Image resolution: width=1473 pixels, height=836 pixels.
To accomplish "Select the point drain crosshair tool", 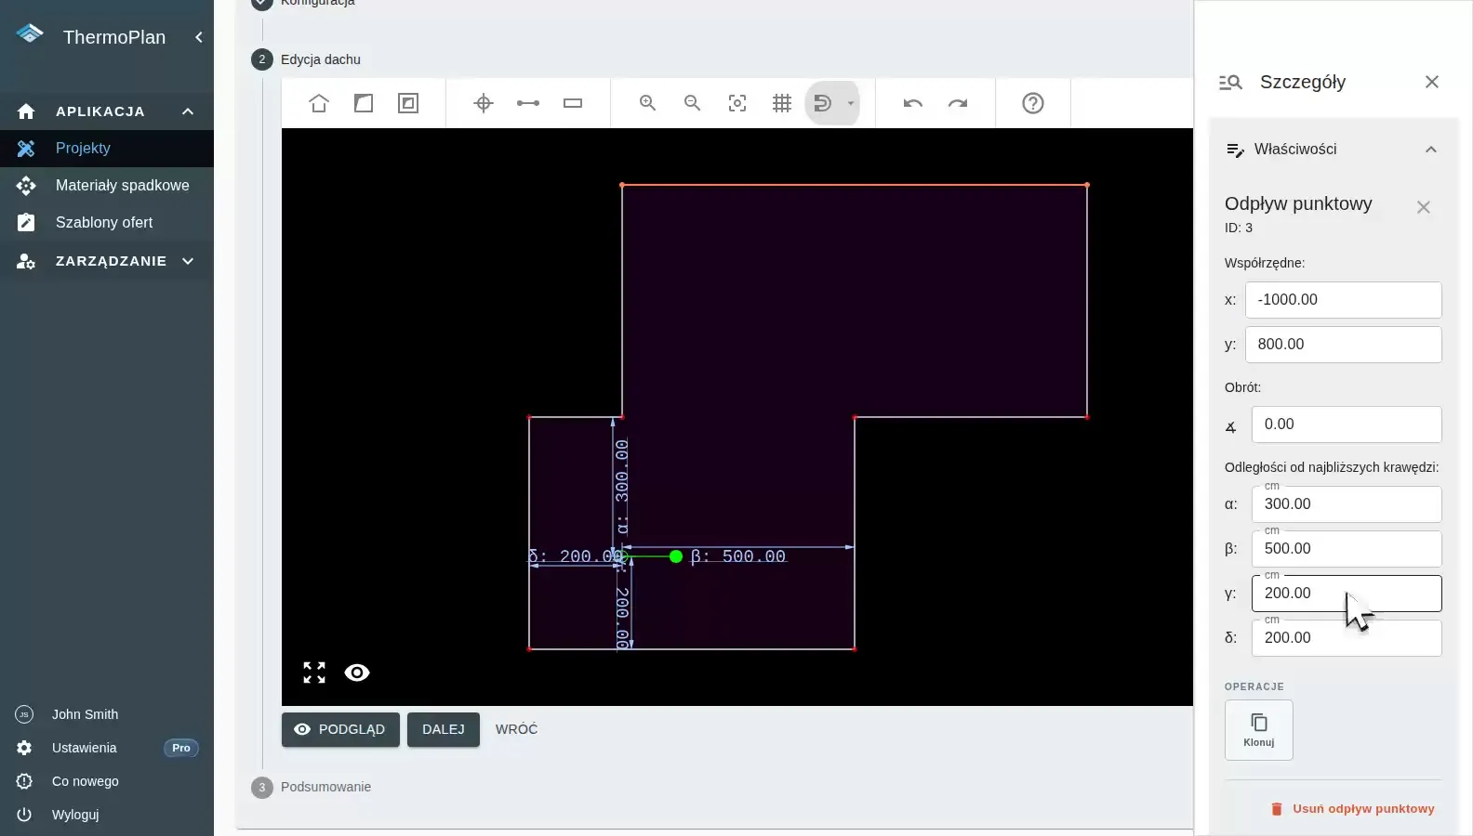I will coord(484,103).
